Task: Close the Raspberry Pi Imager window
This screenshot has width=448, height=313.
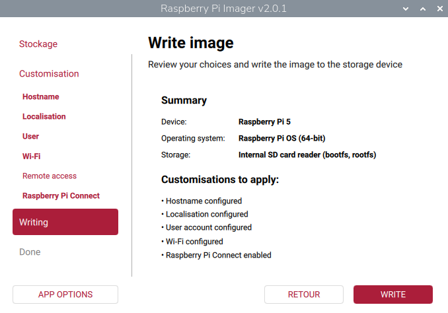Action: point(438,9)
